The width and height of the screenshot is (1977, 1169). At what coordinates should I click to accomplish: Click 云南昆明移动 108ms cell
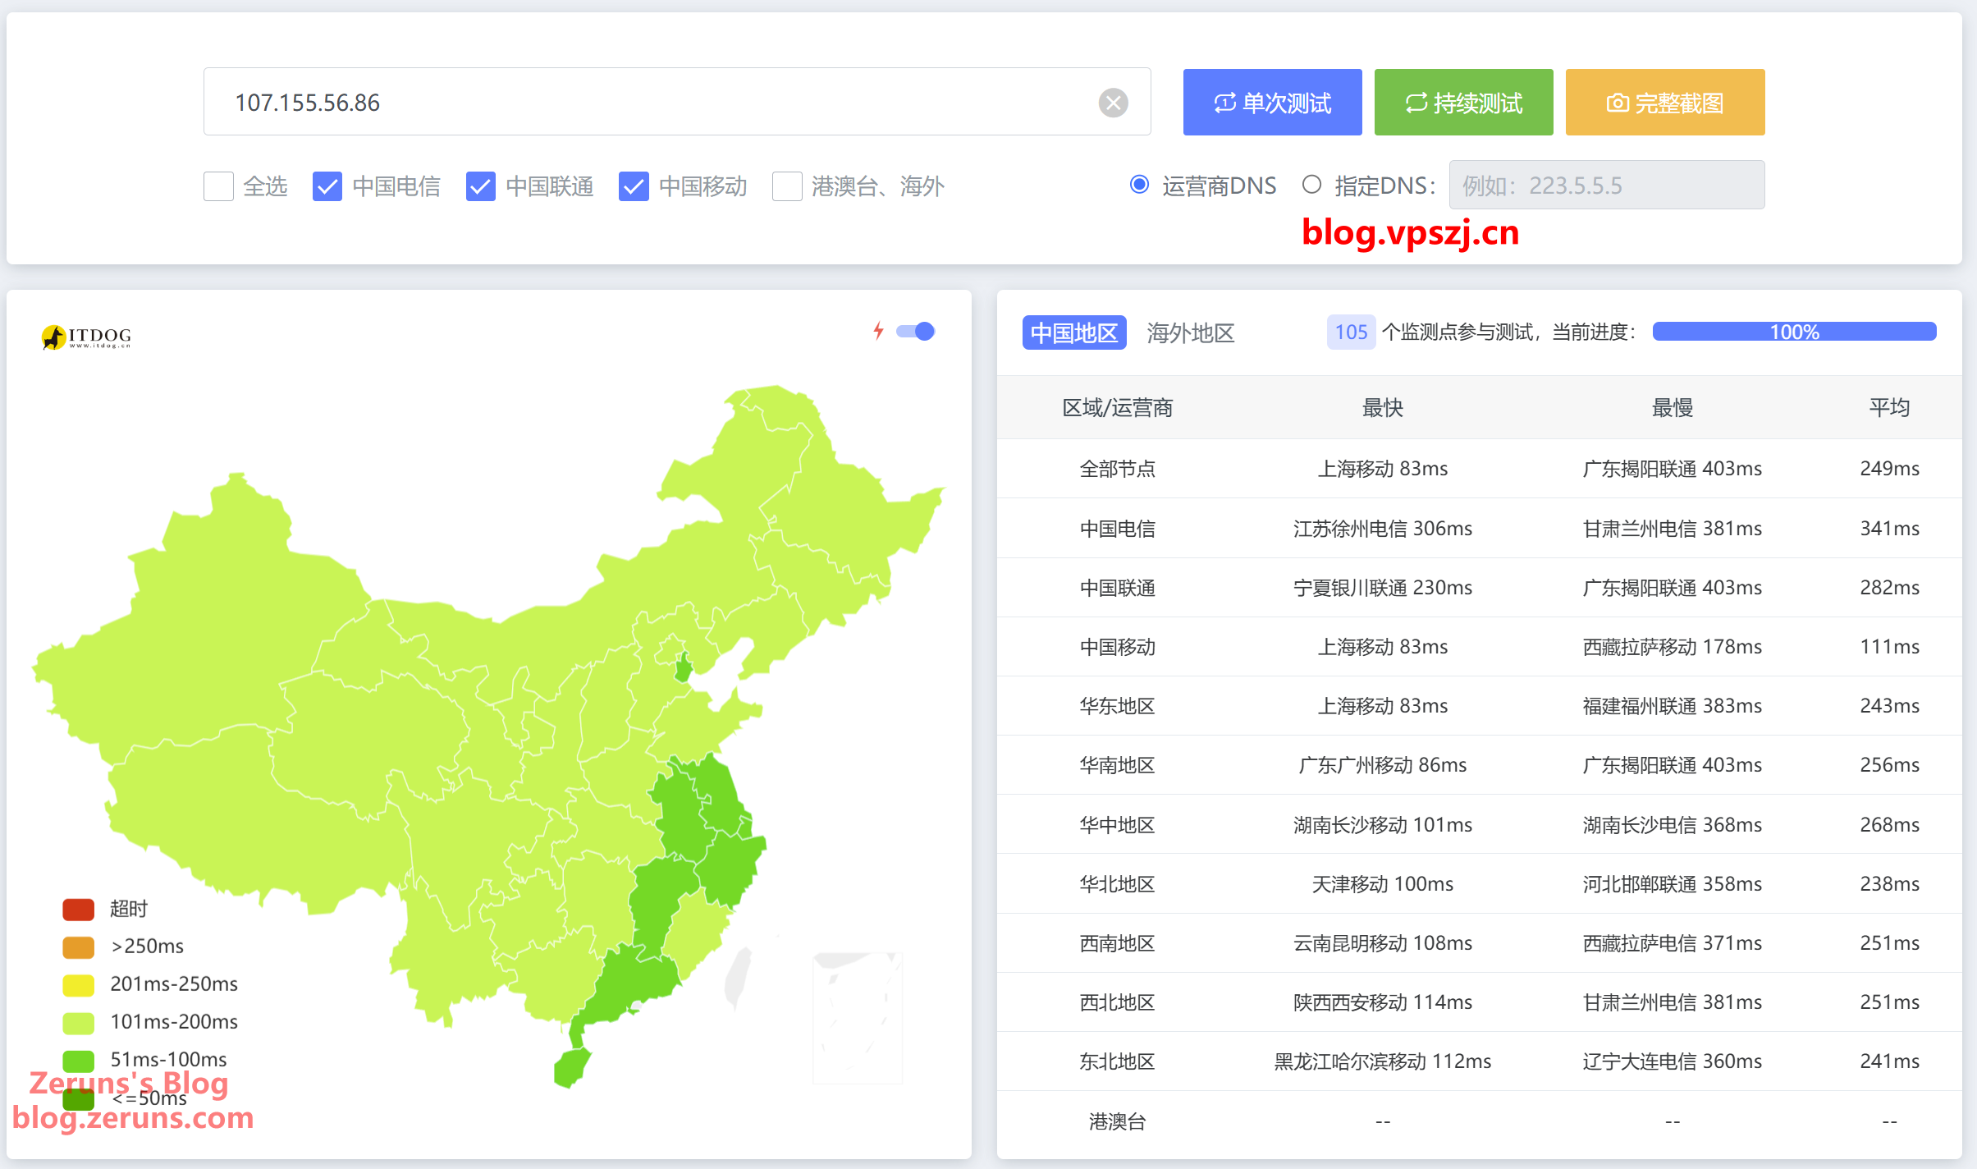tap(1383, 943)
